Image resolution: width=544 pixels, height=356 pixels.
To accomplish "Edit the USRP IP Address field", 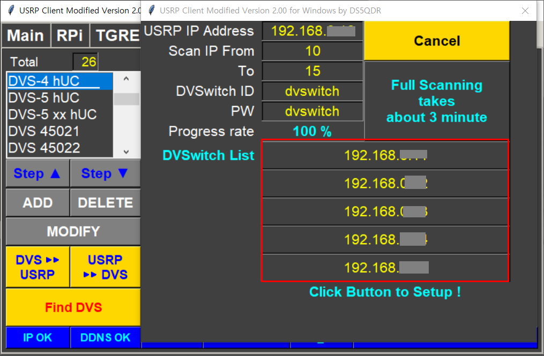I will [x=312, y=31].
